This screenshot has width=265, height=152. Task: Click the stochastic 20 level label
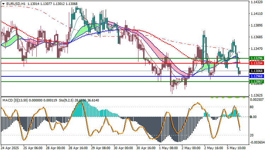(252, 135)
